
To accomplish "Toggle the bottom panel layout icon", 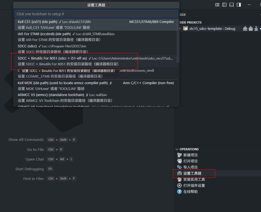I will click(x=232, y=5).
